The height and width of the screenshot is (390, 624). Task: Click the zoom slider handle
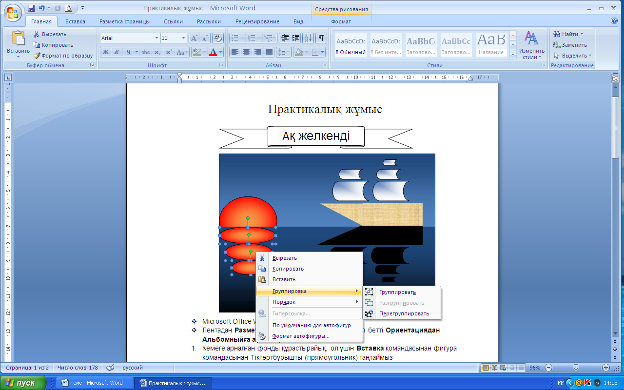click(x=576, y=368)
